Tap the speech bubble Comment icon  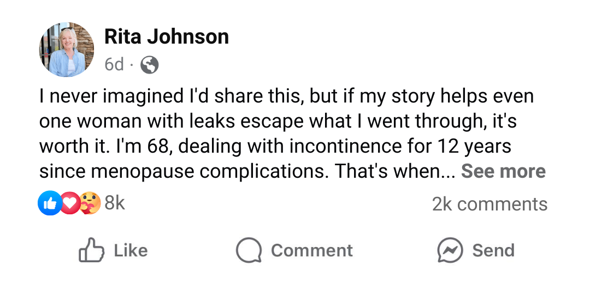tap(249, 250)
